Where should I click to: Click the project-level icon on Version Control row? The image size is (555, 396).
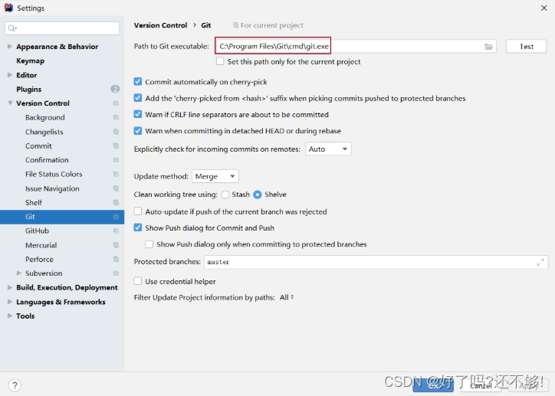point(116,103)
